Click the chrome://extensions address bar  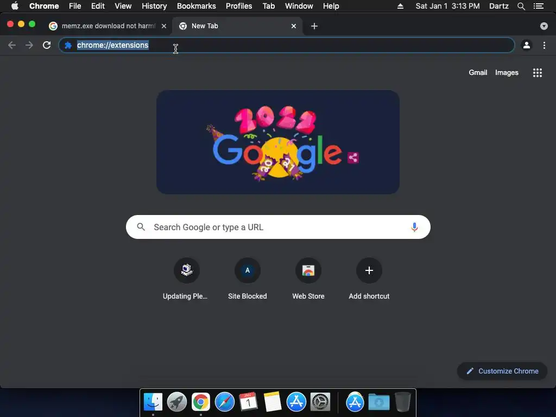click(287, 45)
